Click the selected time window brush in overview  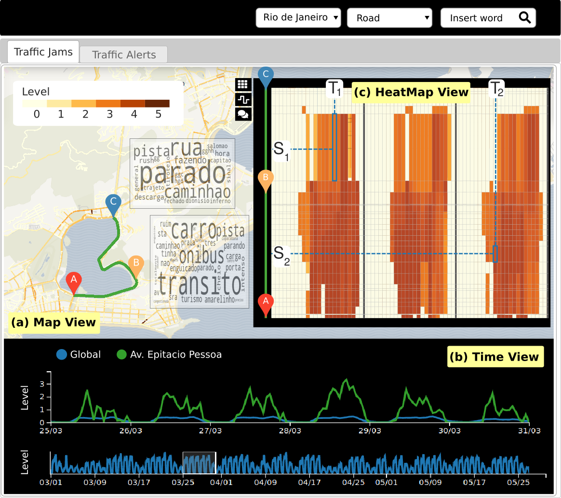(199, 463)
